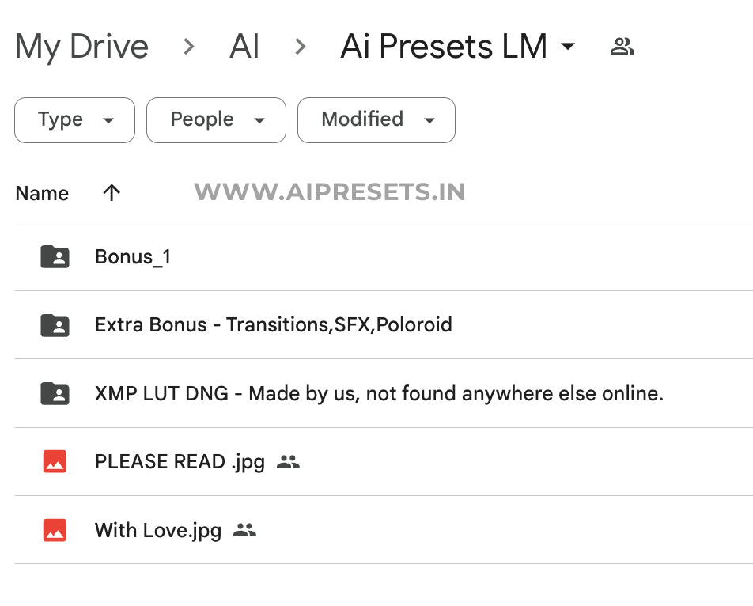Open the Modified filter dropdown
The width and height of the screenshot is (753, 606).
point(376,120)
